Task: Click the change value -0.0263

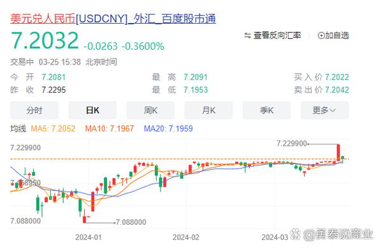Action: [x=101, y=46]
